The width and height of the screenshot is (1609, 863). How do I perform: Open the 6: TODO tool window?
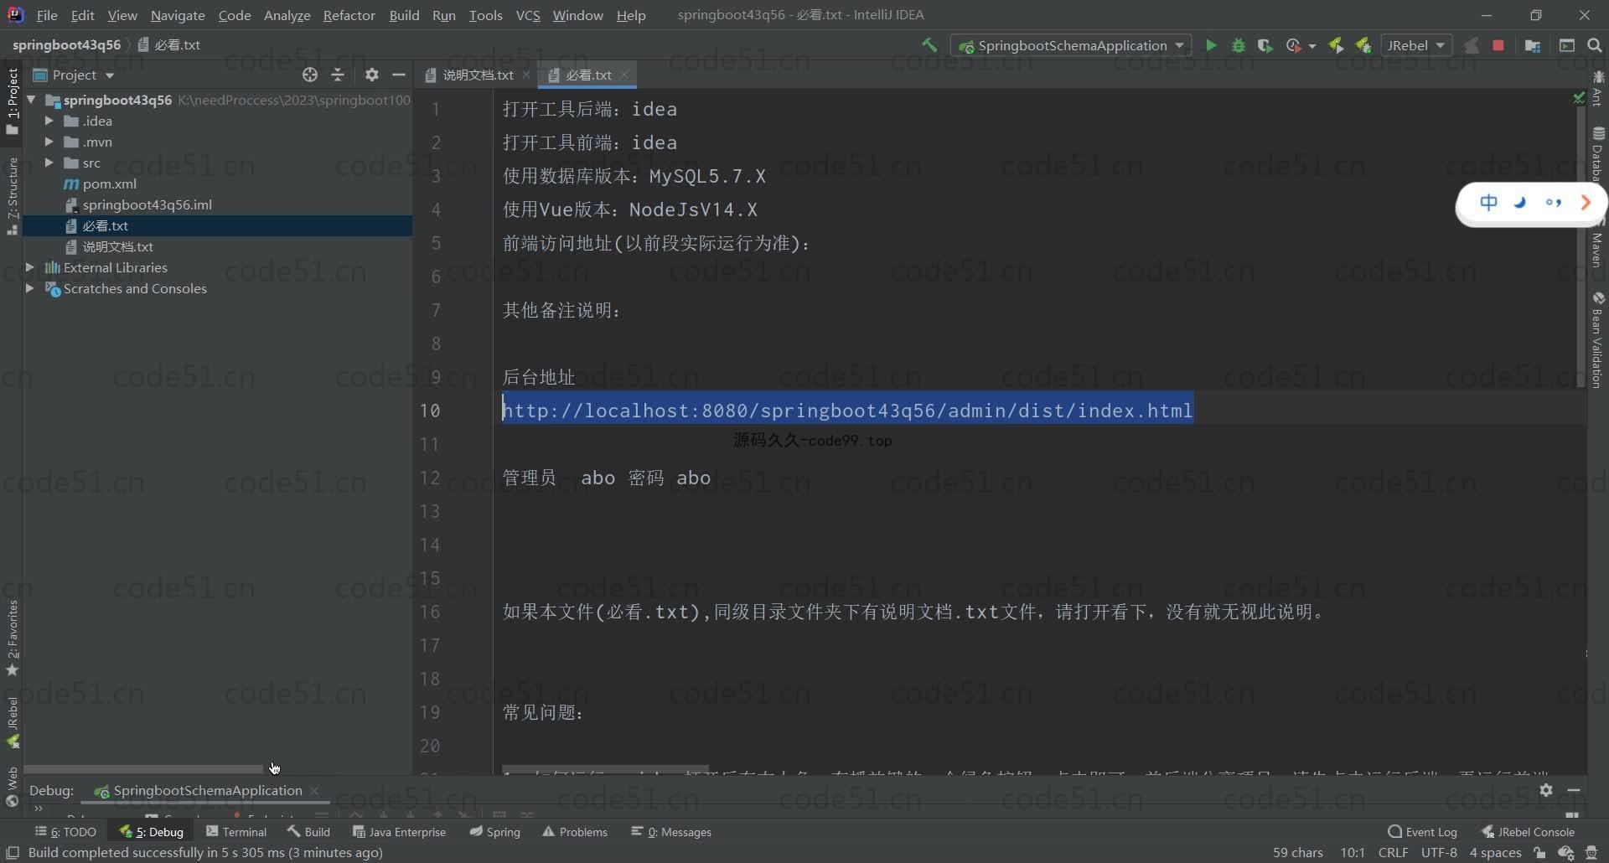point(65,831)
